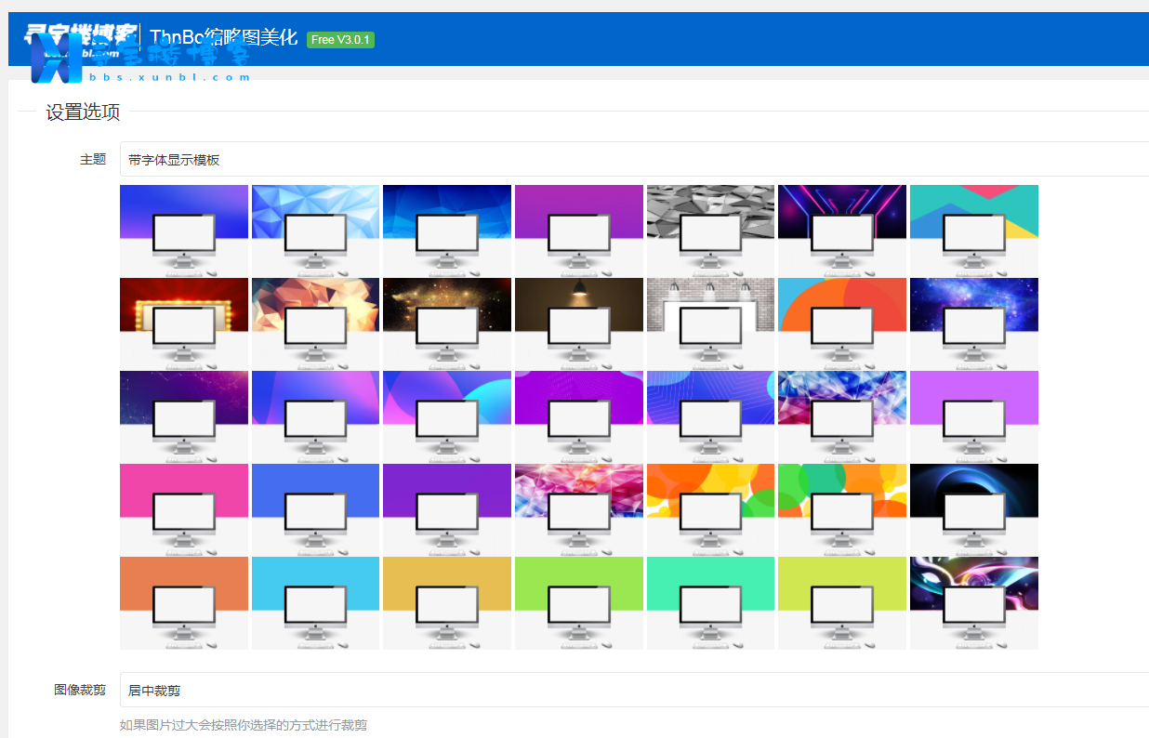The image size is (1149, 738).
Task: Click the ThnBo缩略图美化 header title
Action: point(223,37)
